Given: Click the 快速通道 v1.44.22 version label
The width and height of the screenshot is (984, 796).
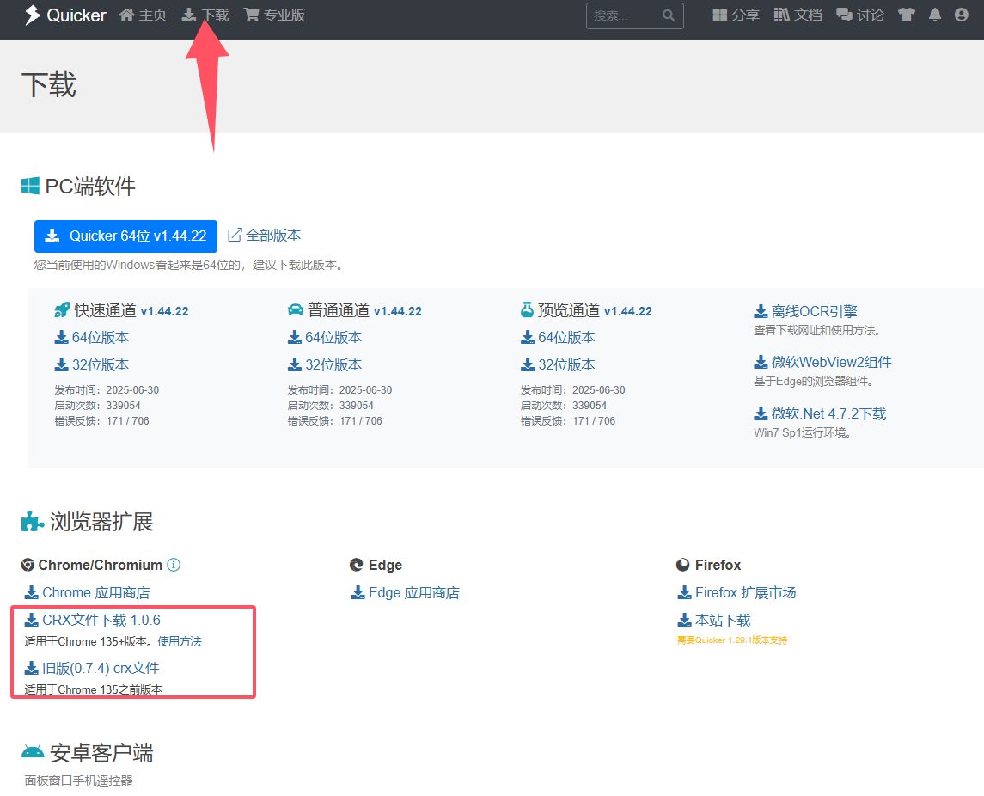Looking at the screenshot, I should pos(164,311).
